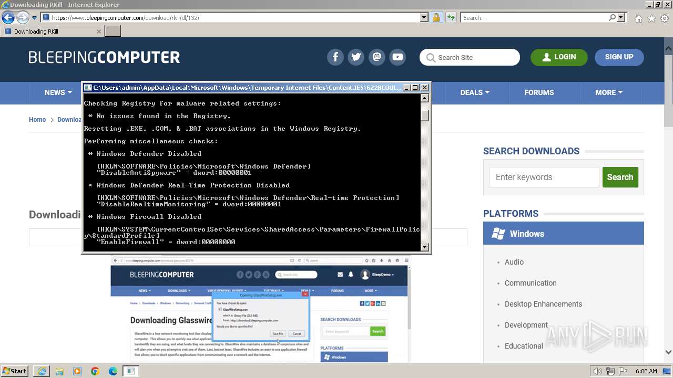This screenshot has width=673, height=378.
Task: Click the console window system menu icon
Action: 88,88
